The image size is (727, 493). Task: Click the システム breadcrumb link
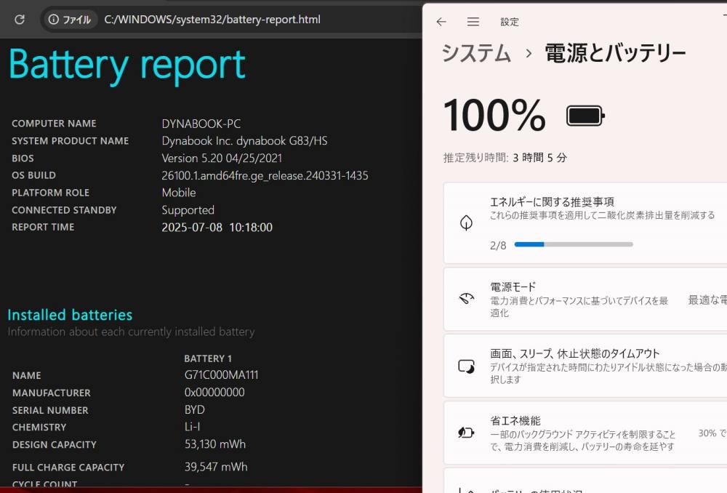[x=477, y=53]
